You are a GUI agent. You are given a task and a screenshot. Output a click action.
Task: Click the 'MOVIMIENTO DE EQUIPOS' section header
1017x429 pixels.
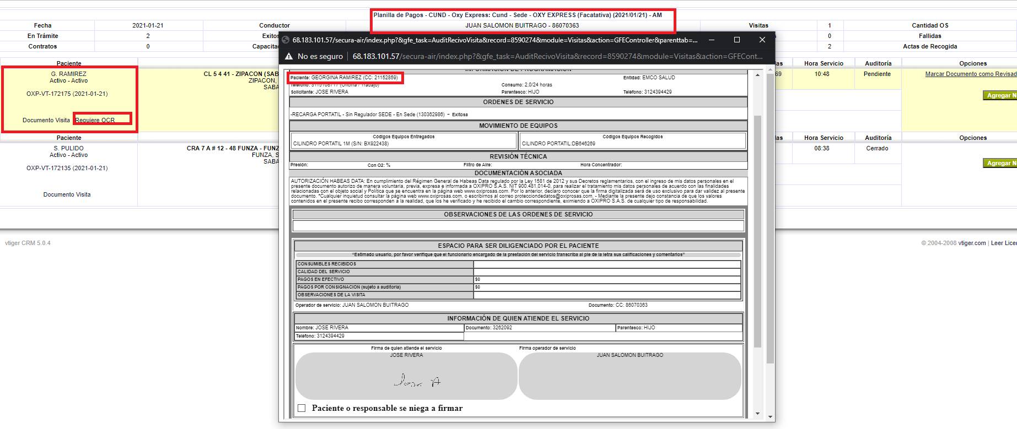coord(518,126)
